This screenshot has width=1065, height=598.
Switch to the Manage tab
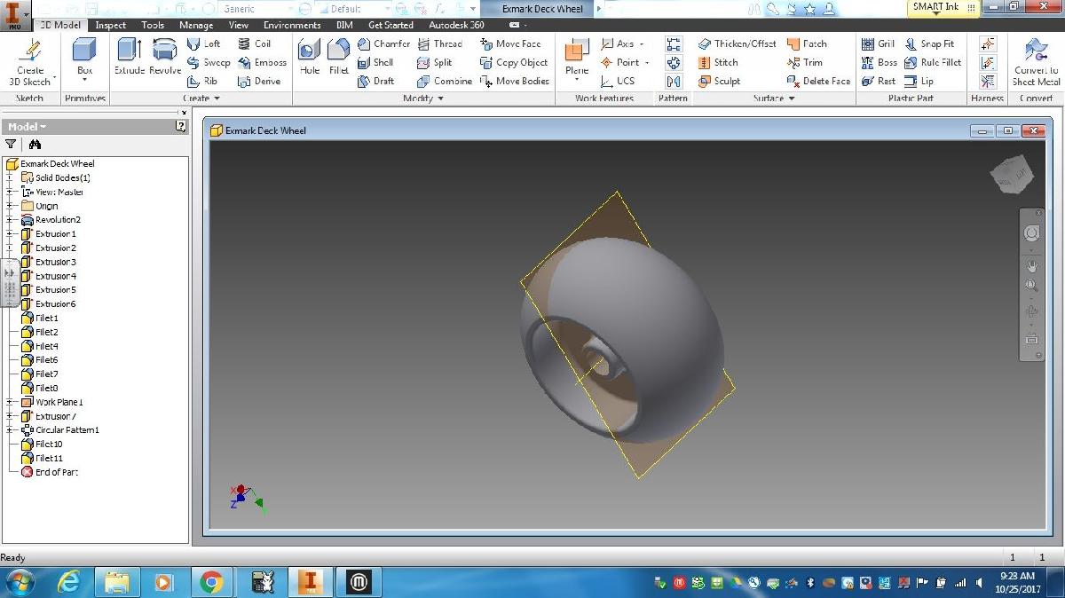[196, 25]
